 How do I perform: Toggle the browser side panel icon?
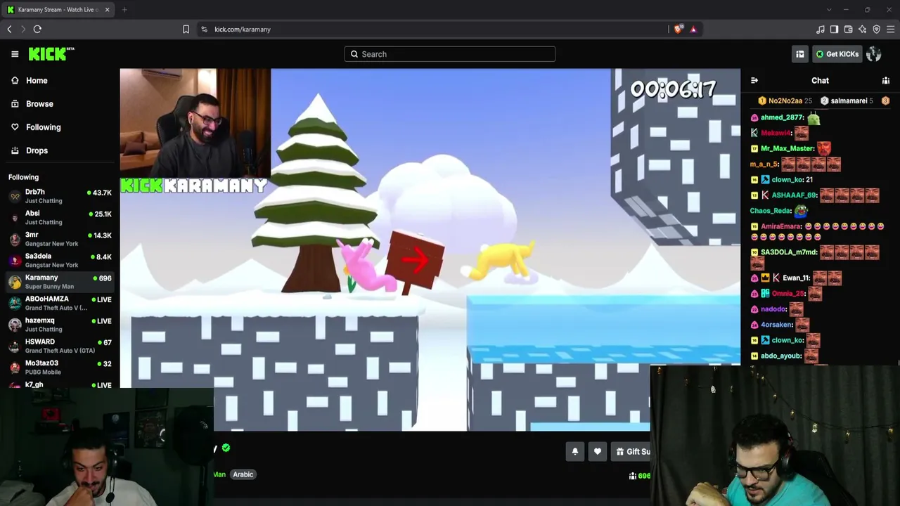834,30
